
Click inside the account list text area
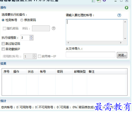[95, 30]
